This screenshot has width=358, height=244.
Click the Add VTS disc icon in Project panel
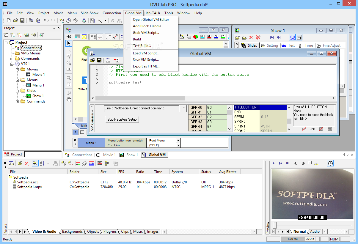click(x=42, y=35)
